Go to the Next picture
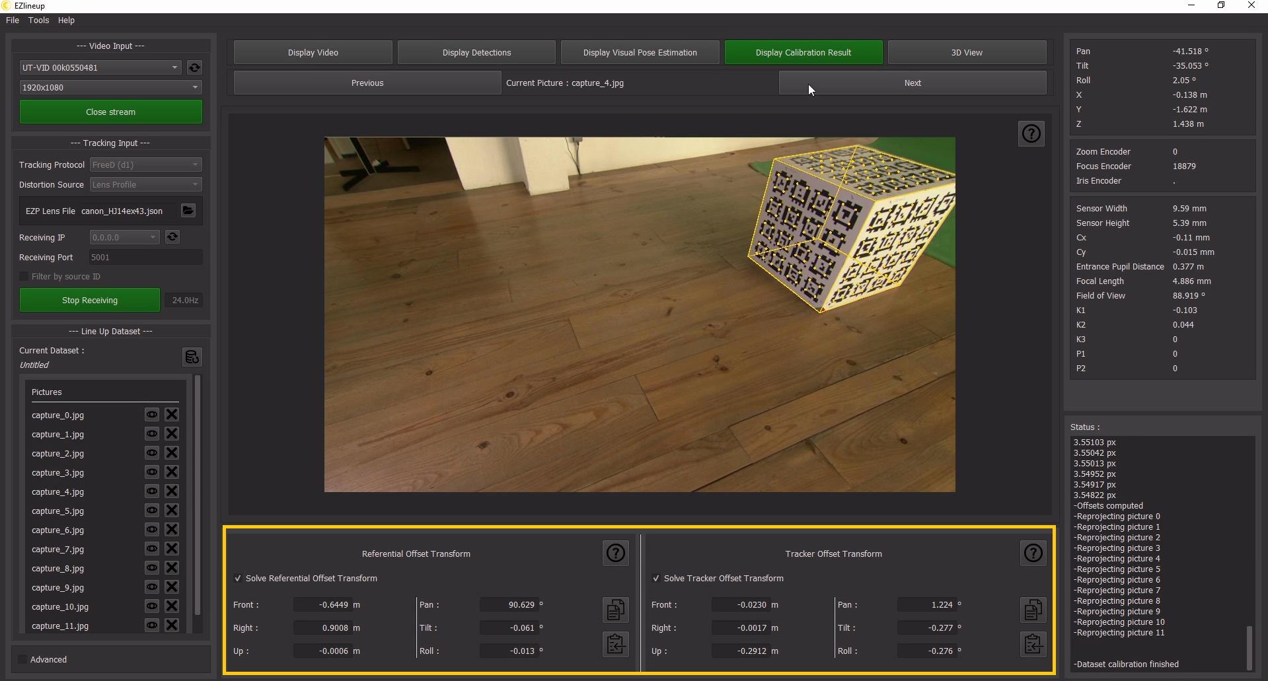The width and height of the screenshot is (1268, 681). click(x=912, y=83)
